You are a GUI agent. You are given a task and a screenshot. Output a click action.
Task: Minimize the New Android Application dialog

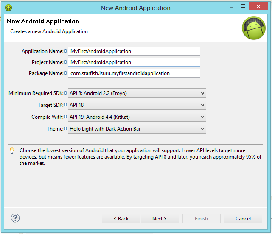click(x=232, y=7)
